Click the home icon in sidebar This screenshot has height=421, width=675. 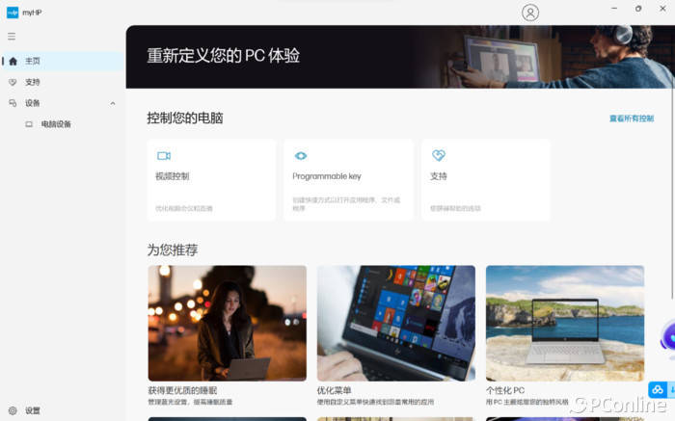13,61
